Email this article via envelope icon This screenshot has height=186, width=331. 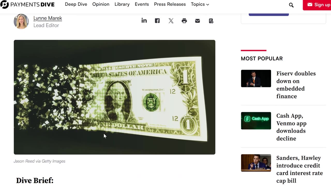(x=198, y=21)
